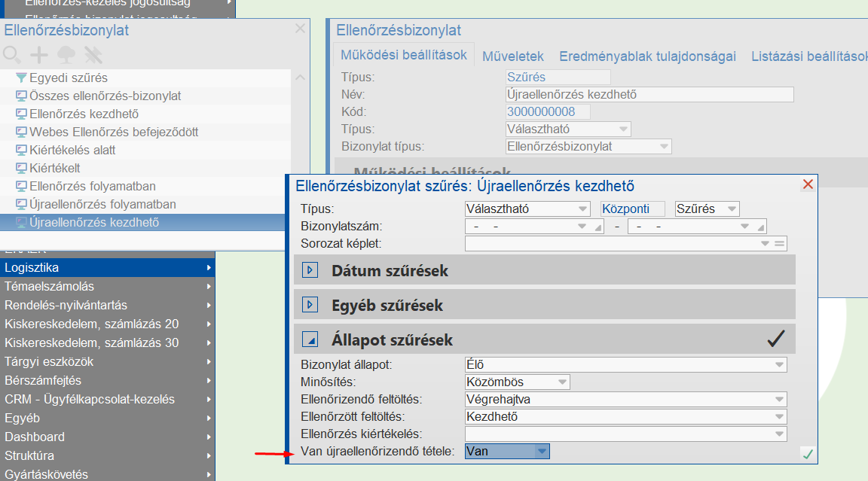Screen dimensions: 868x481
Task: Click the plus add icon in left panel toolbar
Action: click(38, 55)
